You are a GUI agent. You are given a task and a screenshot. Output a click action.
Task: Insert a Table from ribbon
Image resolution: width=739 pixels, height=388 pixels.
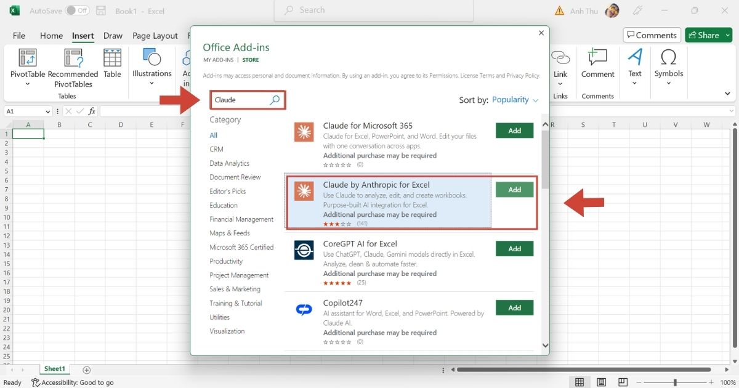pos(112,63)
